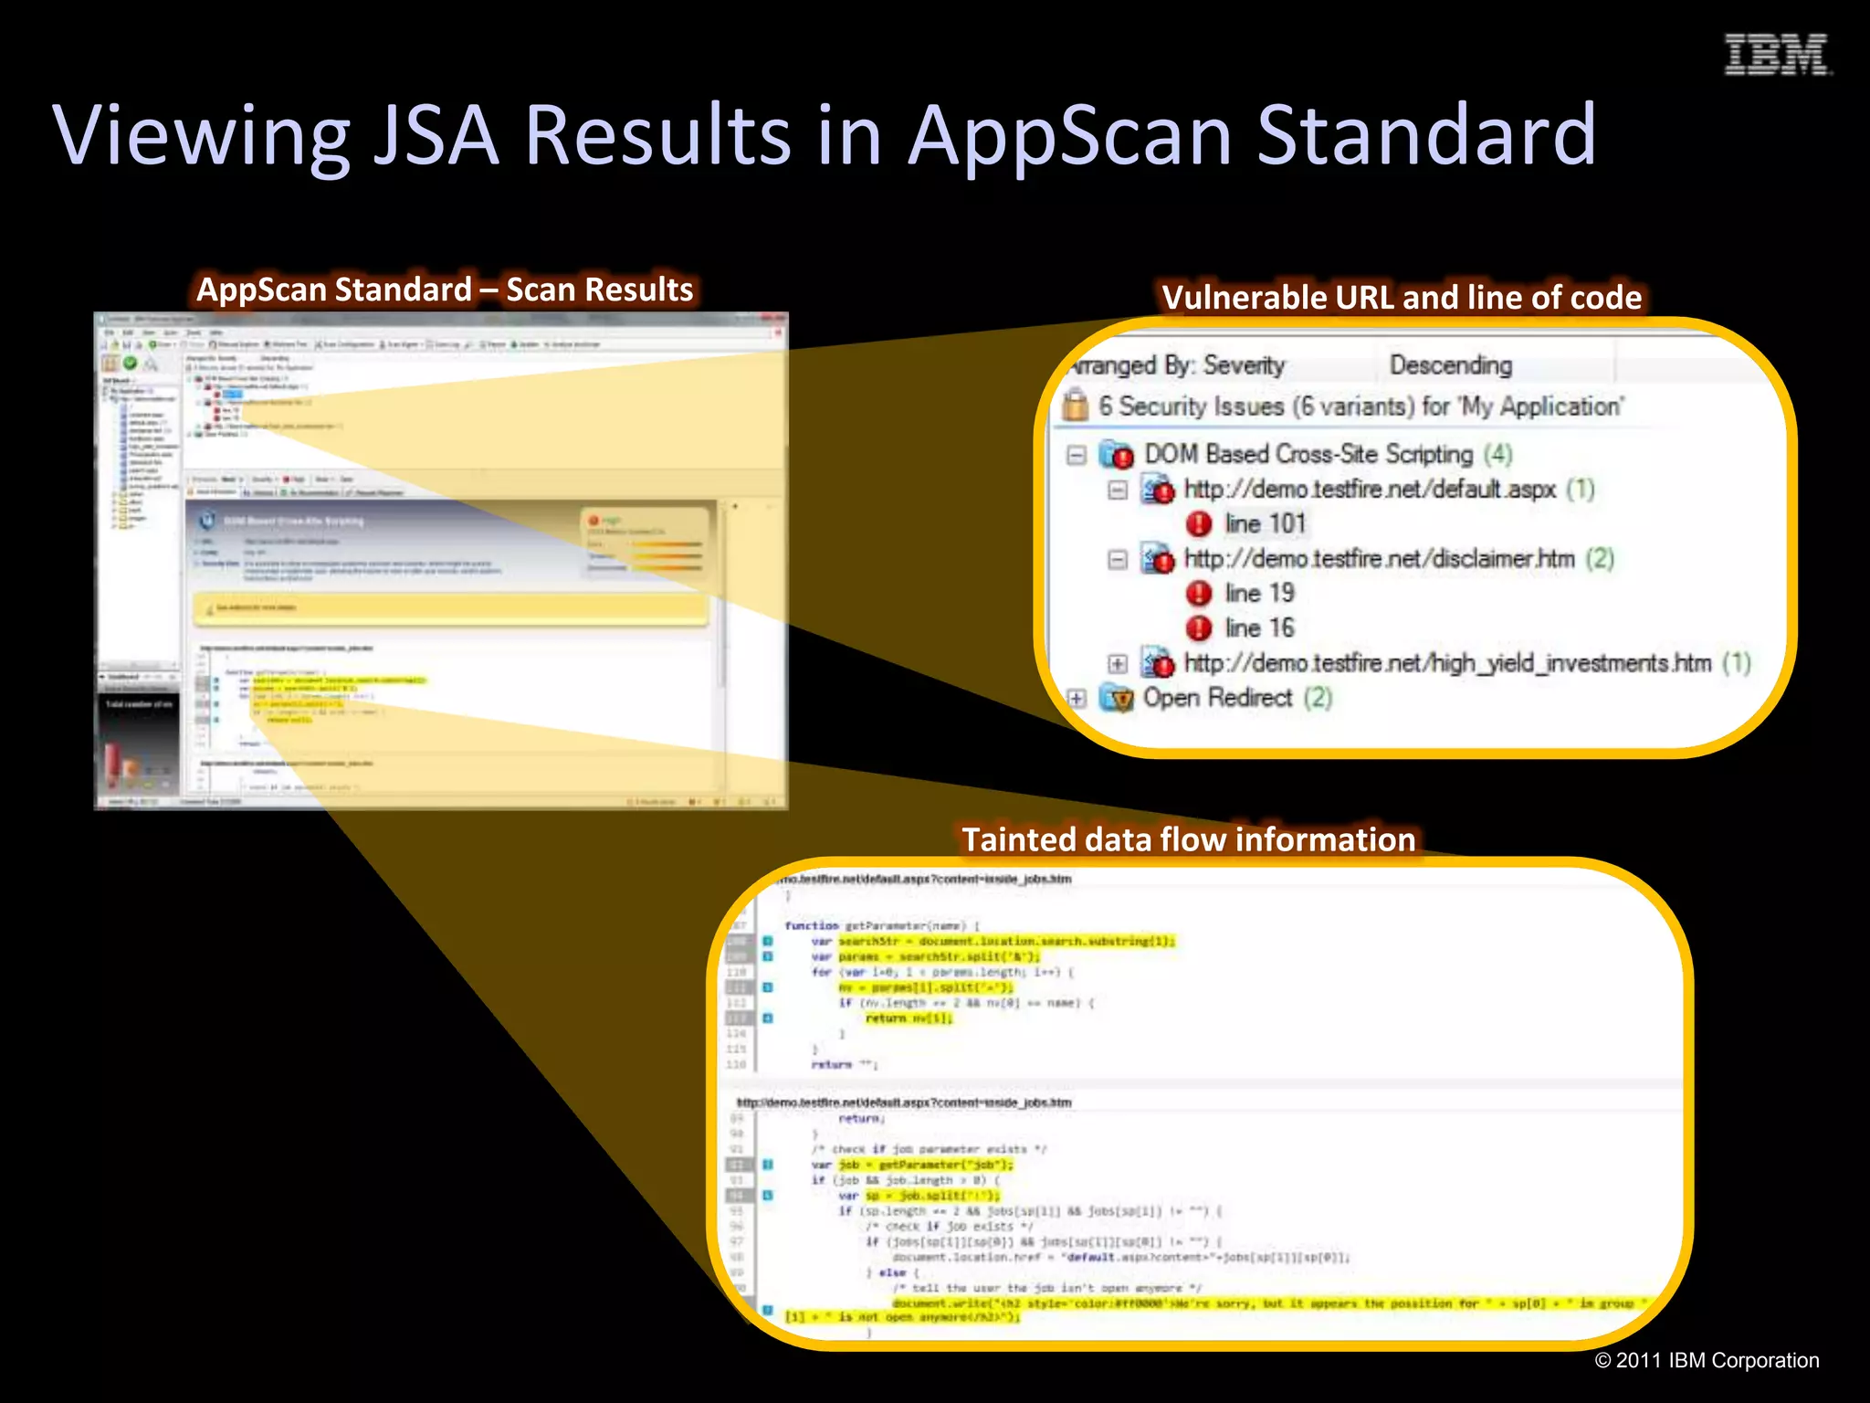Viewport: 1870px width, 1403px height.
Task: Switch to the Advisory tab
Action: point(258,492)
